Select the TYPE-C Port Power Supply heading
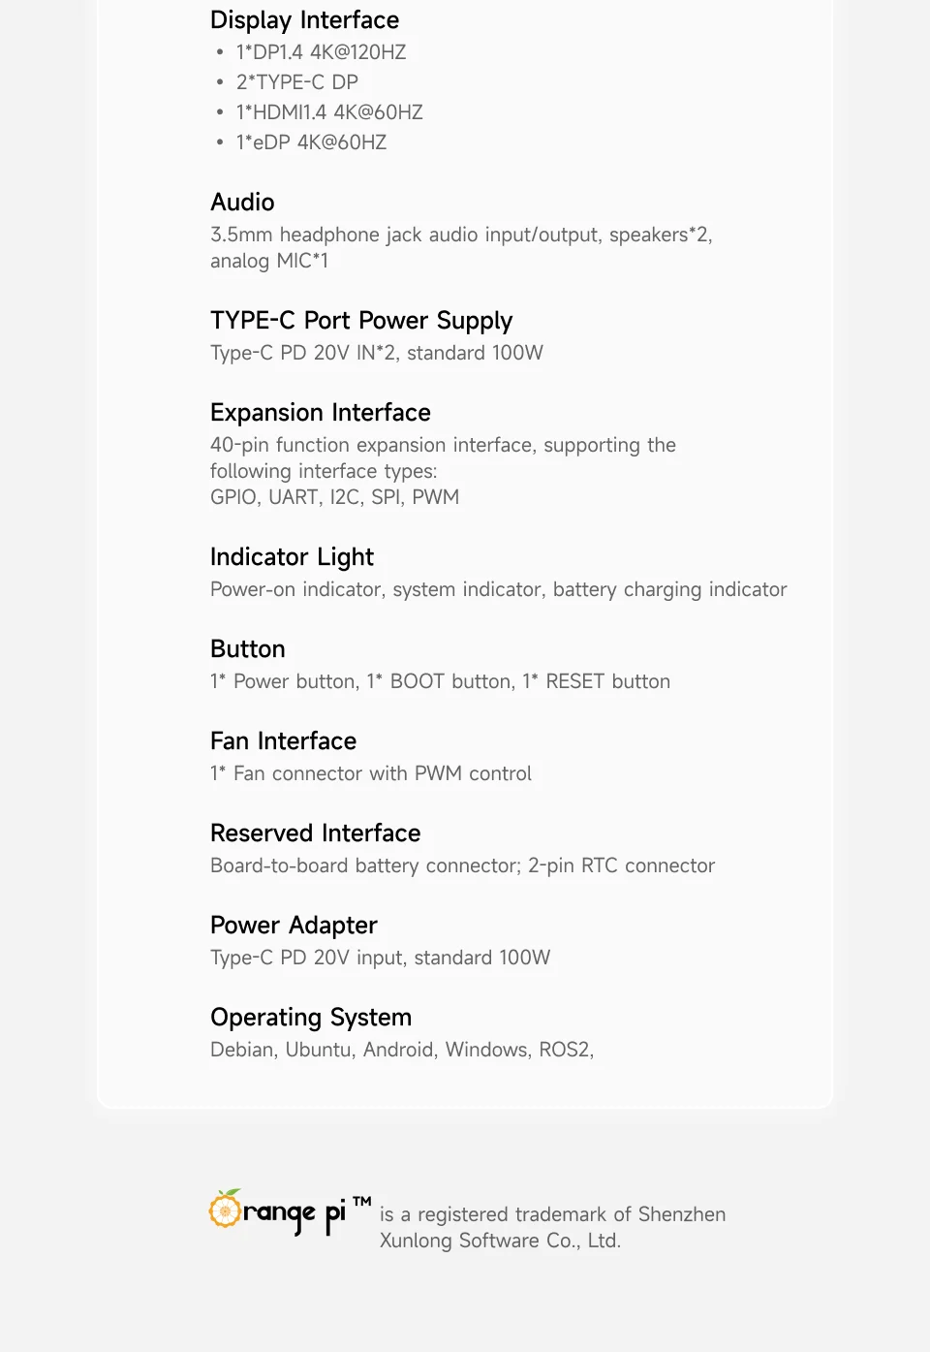930x1352 pixels. [361, 321]
